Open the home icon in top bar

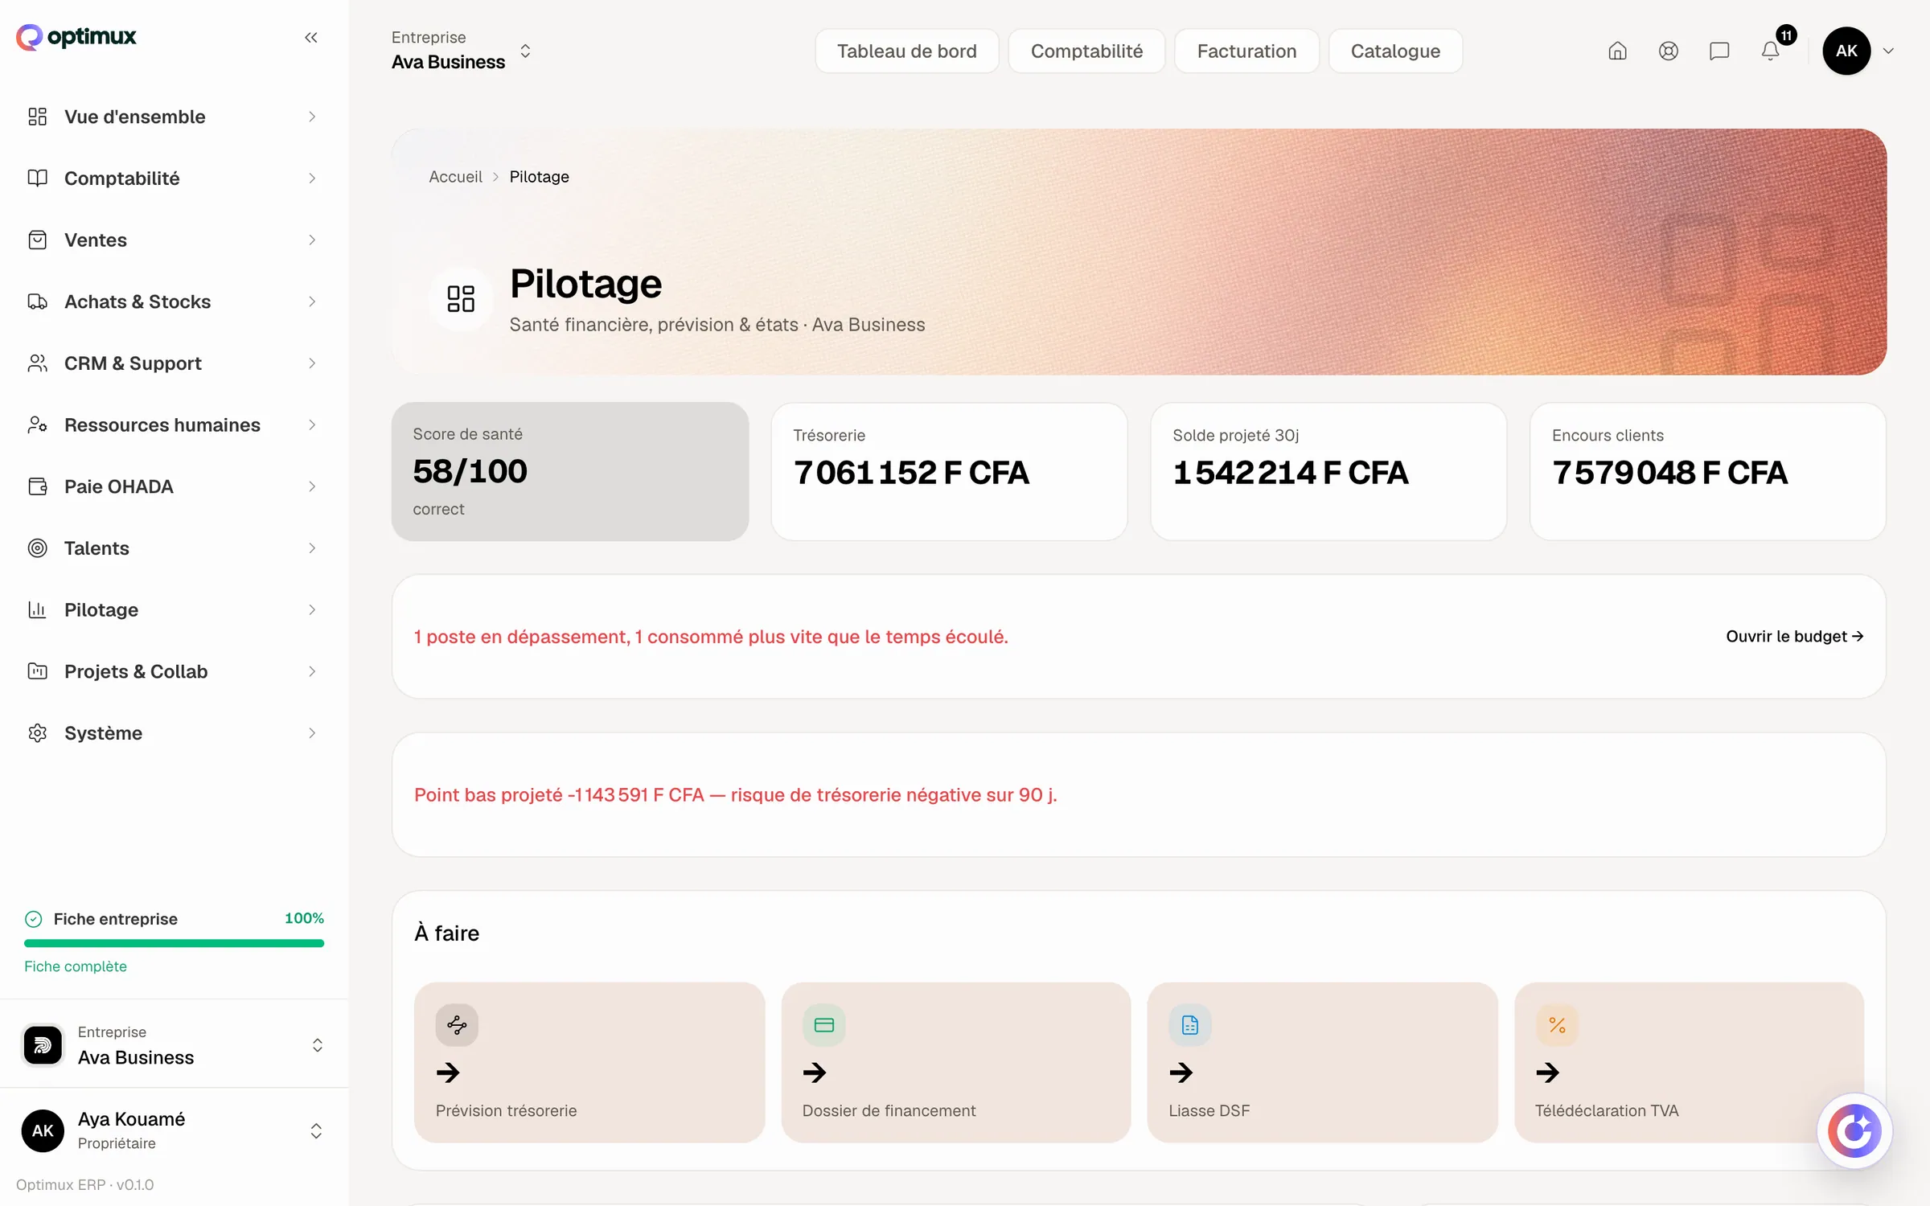[1617, 51]
